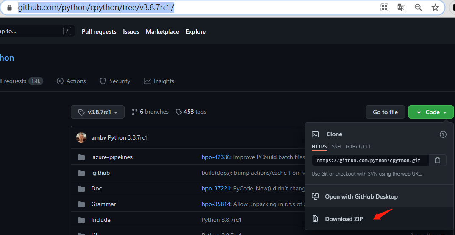Open the .github folder
This screenshot has width=455, height=235.
pos(100,173)
